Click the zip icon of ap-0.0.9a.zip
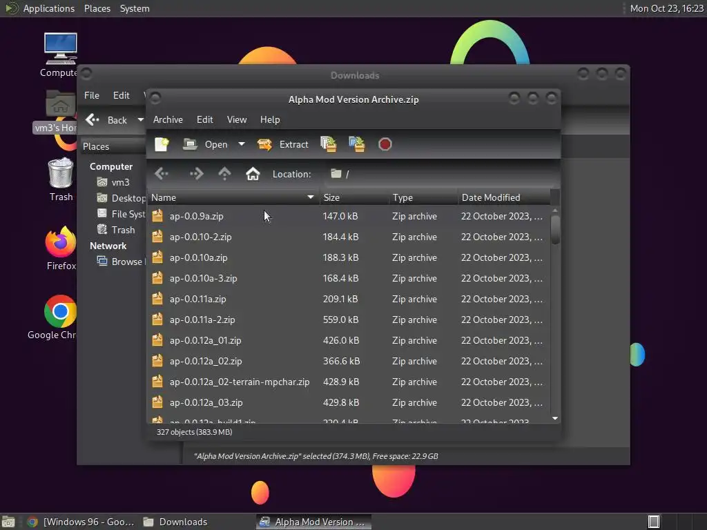 point(157,216)
